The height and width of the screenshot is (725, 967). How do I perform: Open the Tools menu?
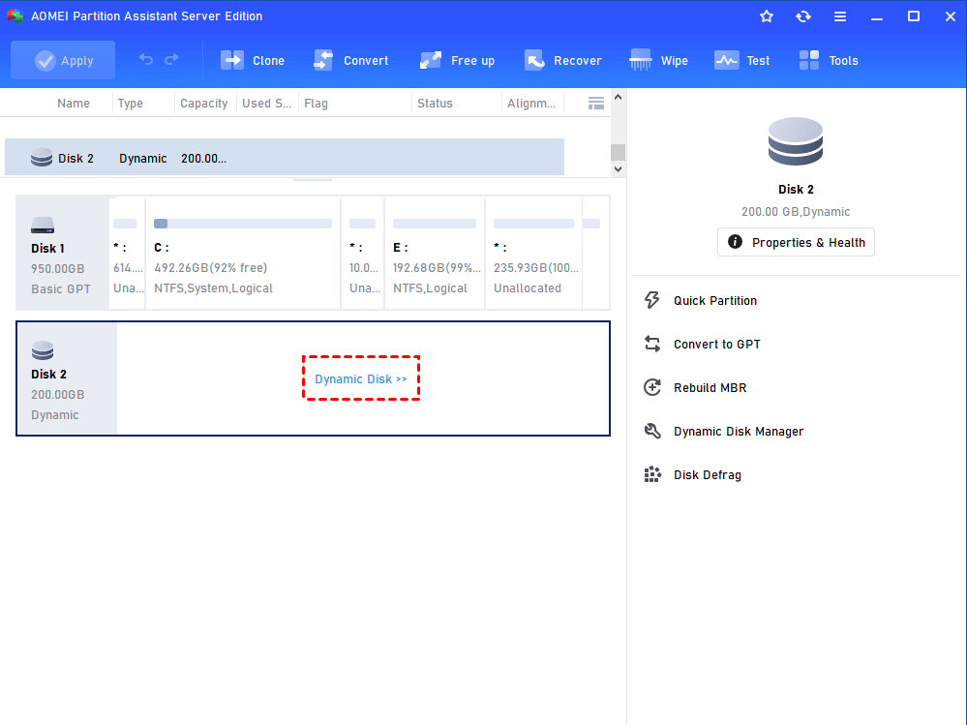[x=829, y=60]
